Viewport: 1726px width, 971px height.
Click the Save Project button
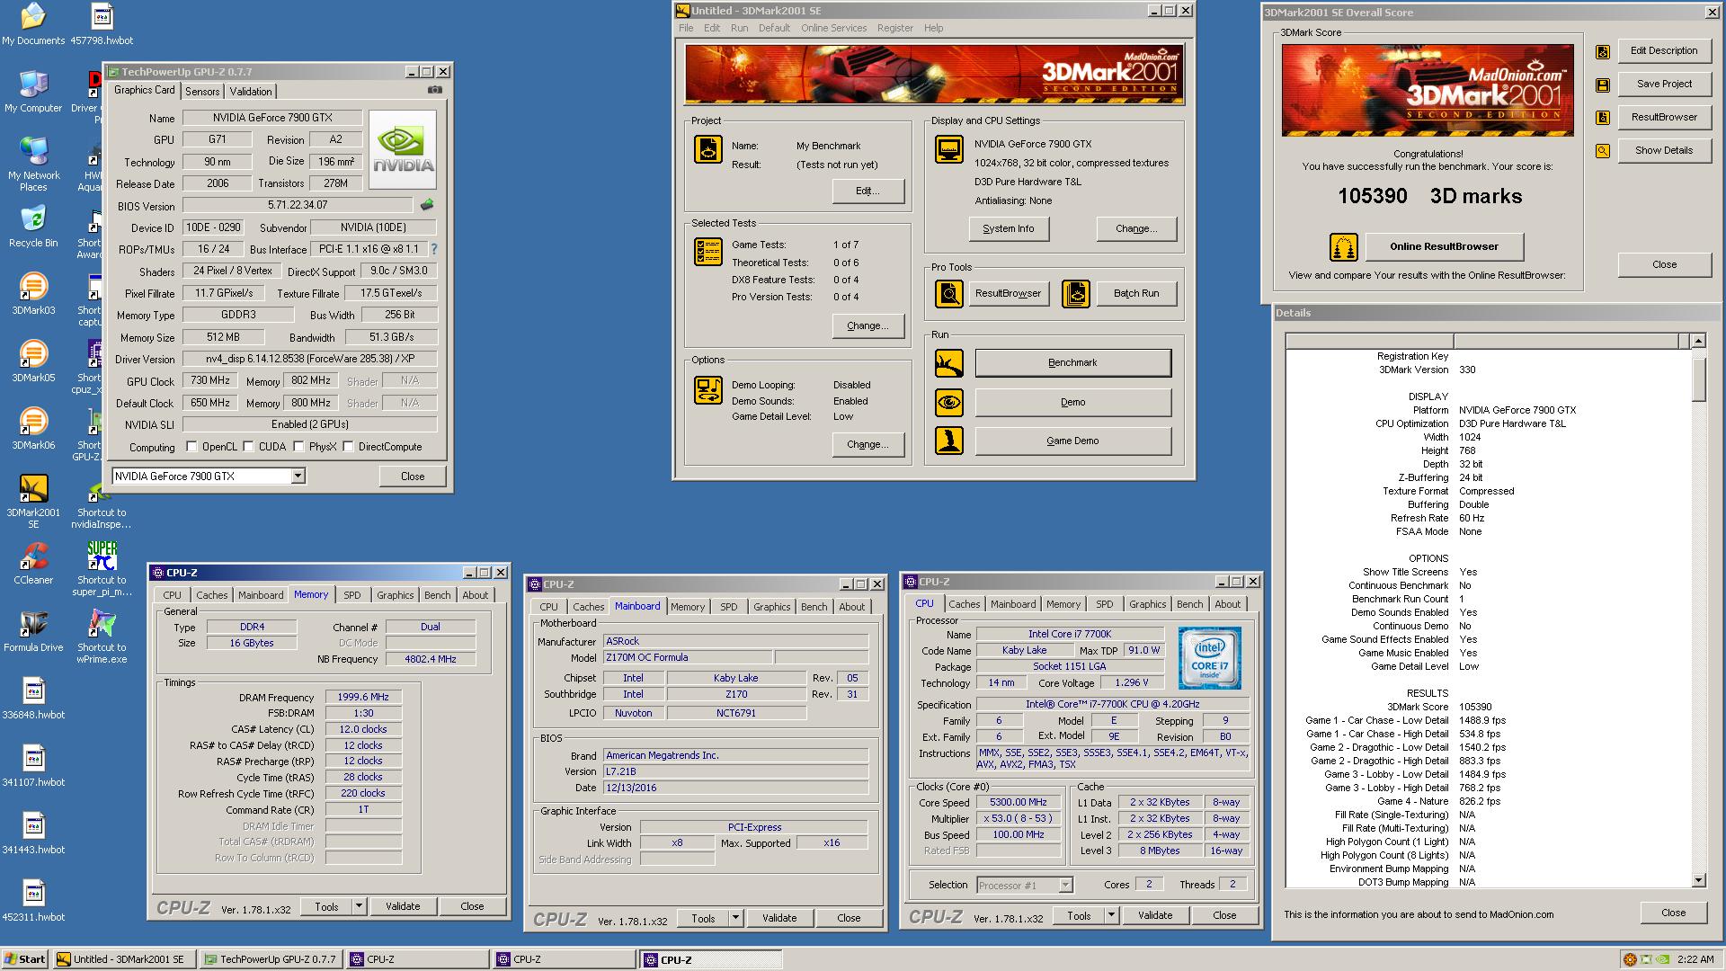(1665, 84)
